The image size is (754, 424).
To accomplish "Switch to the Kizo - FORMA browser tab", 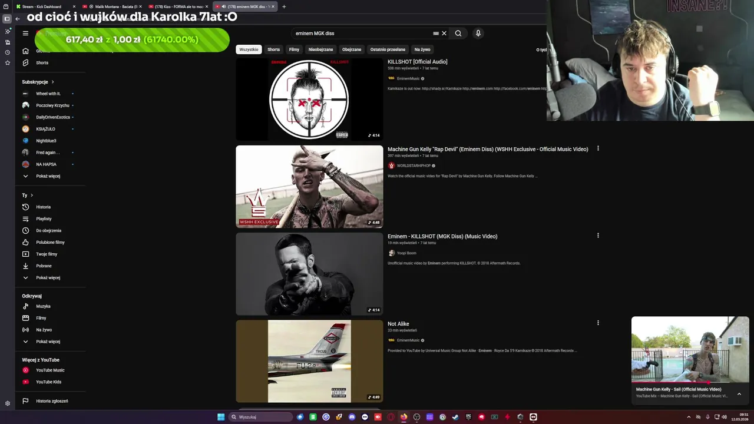I will [178, 6].
